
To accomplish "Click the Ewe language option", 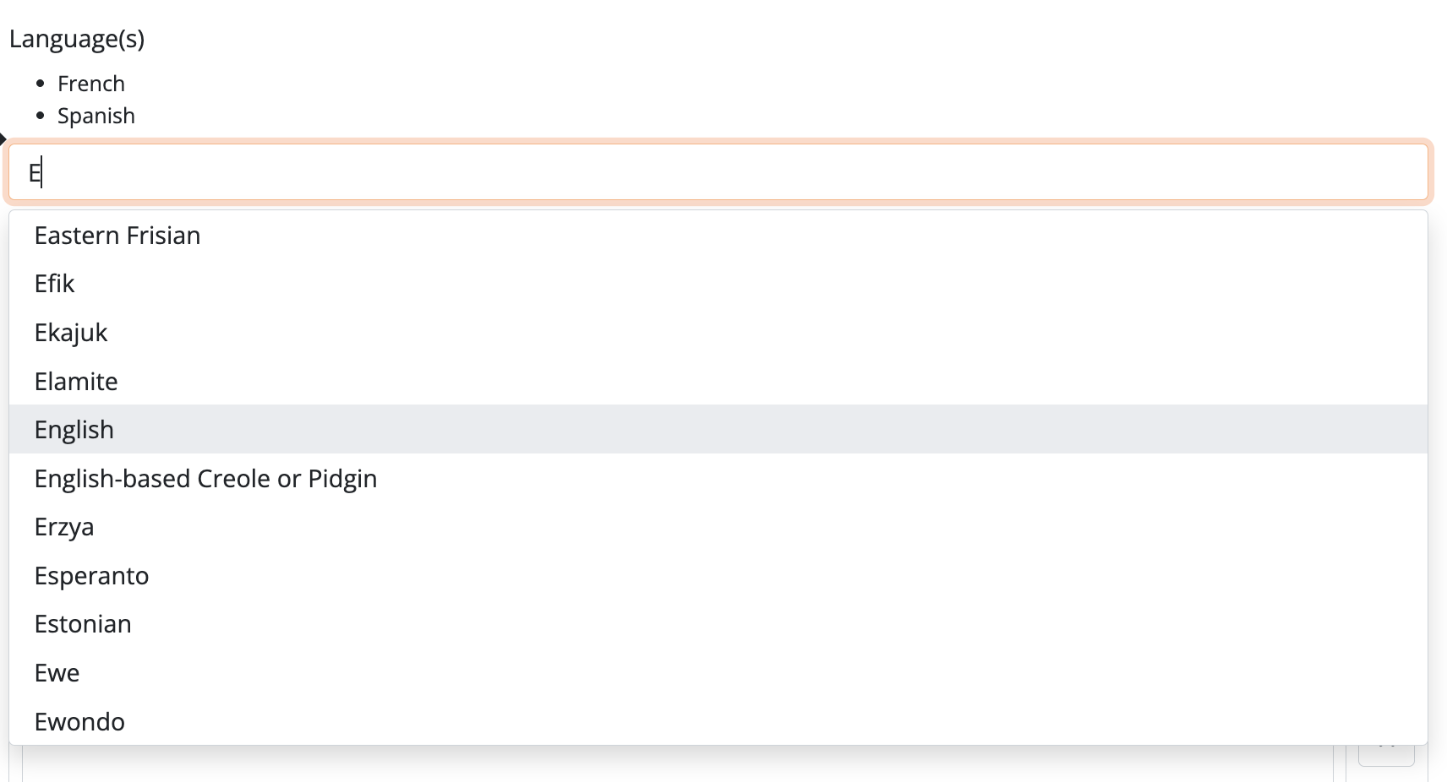I will (x=57, y=673).
